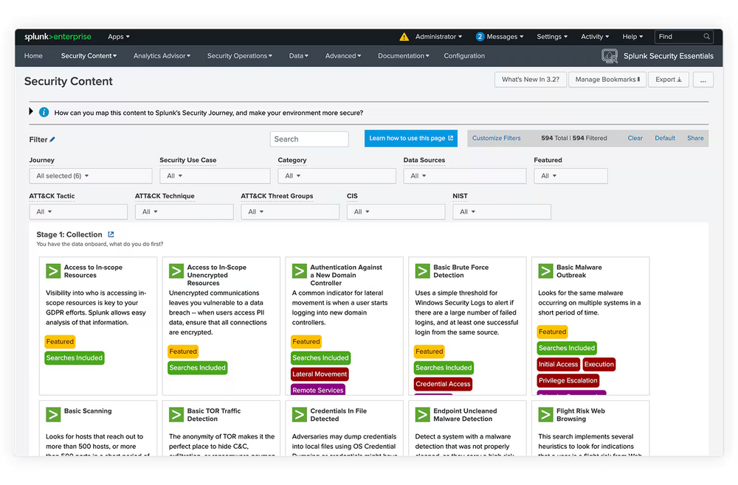The height and width of the screenshot is (485, 738).
Task: Go to the Configuration menu item
Action: [464, 55]
